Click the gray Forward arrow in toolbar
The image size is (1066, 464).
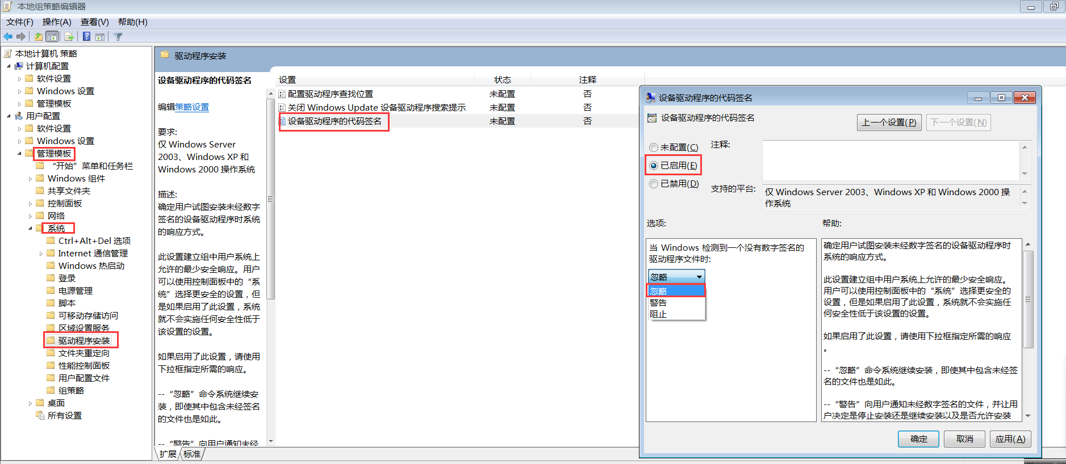22,37
